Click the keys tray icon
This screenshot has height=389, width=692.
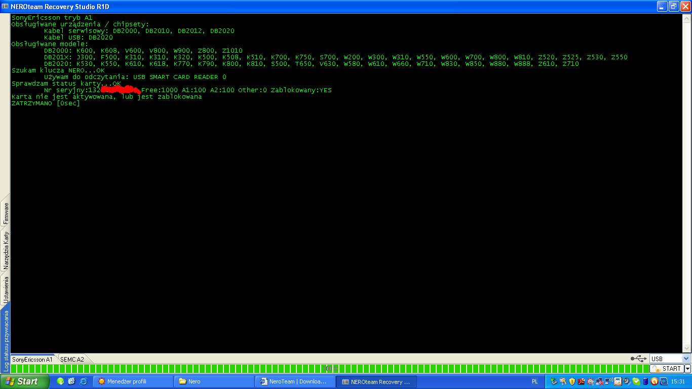(x=563, y=381)
